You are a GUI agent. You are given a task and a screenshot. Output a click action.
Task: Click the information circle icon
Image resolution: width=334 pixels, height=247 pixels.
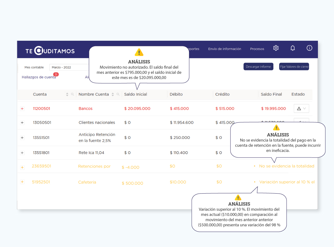tap(309, 48)
